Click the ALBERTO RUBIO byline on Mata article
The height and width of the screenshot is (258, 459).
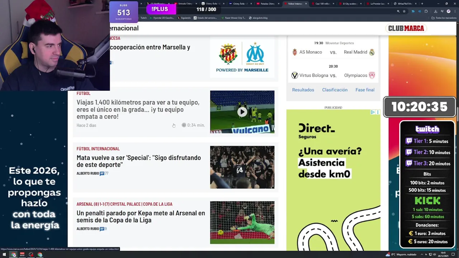click(87, 173)
